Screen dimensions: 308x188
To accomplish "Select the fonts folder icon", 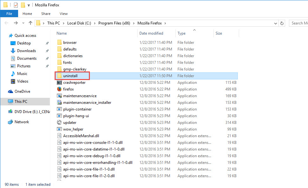I will tap(59, 63).
